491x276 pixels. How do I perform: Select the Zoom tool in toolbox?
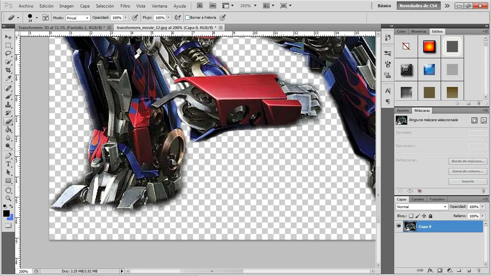pyautogui.click(x=8, y=198)
